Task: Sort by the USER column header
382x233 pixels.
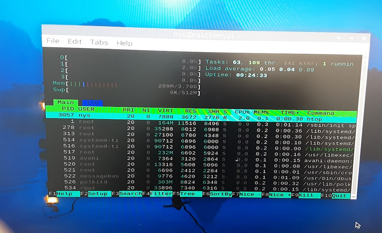Action: [86, 109]
